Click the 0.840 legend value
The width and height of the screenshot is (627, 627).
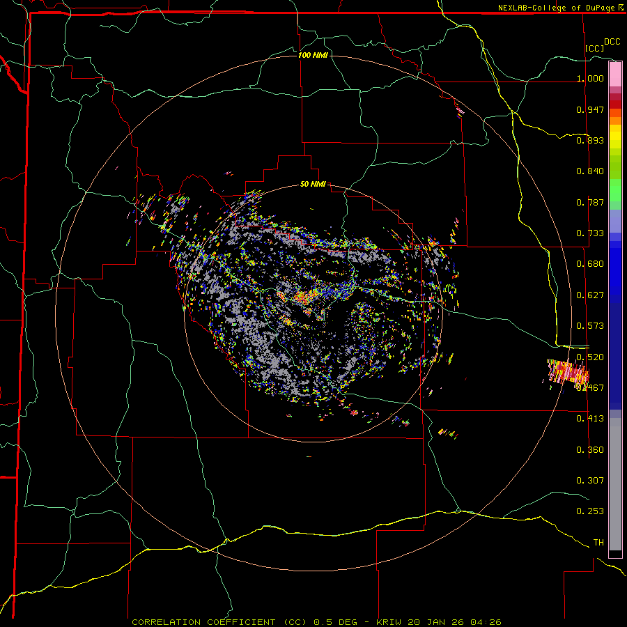tap(590, 171)
